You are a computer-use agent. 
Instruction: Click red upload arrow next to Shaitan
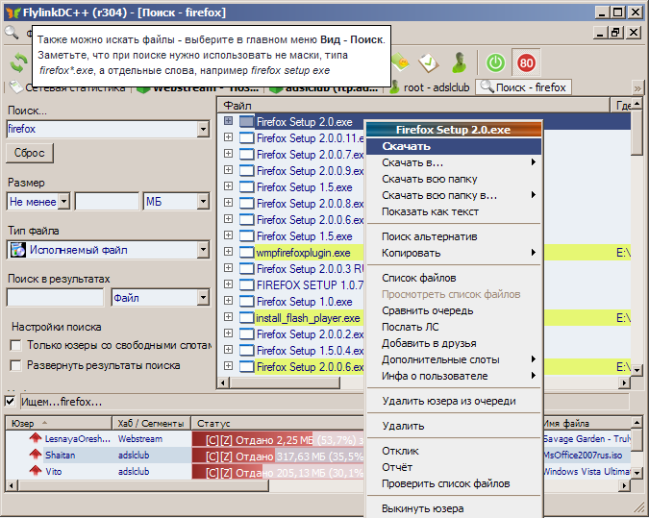click(36, 455)
